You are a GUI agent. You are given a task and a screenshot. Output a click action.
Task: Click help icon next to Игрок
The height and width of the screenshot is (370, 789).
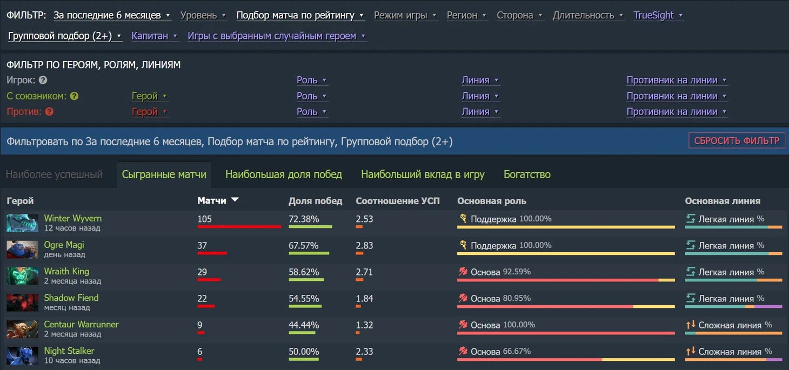[x=43, y=80]
